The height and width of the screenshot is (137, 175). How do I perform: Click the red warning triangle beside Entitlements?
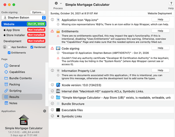pos(52,31)
